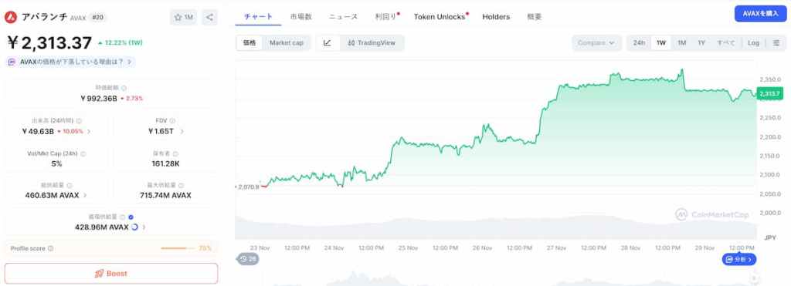The width and height of the screenshot is (791, 286).
Task: Open the 概要 (About) tab
Action: (535, 17)
